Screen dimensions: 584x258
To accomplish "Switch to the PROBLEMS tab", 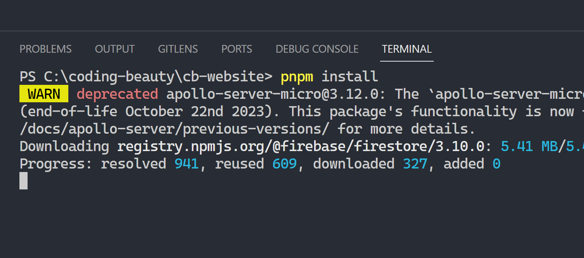I will click(x=45, y=49).
